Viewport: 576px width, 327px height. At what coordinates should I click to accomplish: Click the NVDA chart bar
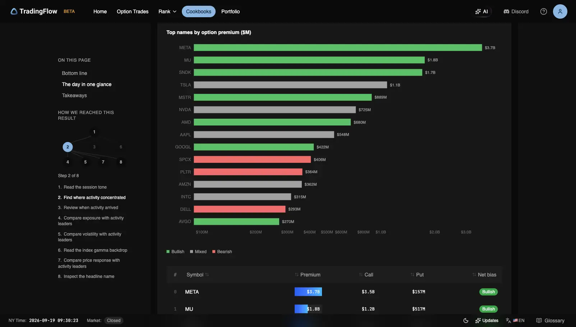point(275,110)
